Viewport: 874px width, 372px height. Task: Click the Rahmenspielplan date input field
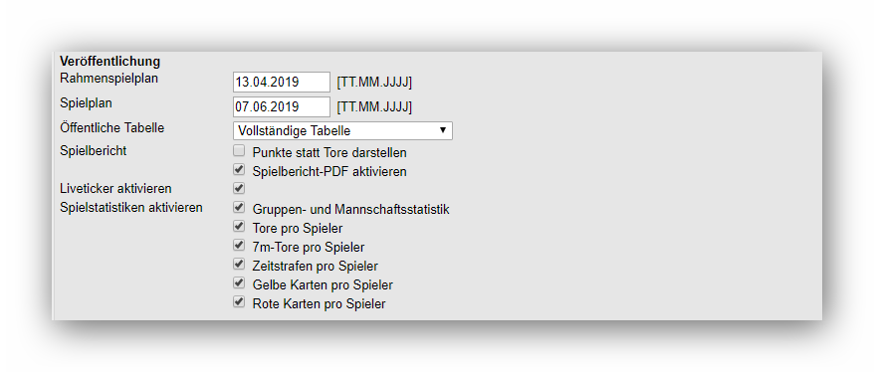coord(282,82)
